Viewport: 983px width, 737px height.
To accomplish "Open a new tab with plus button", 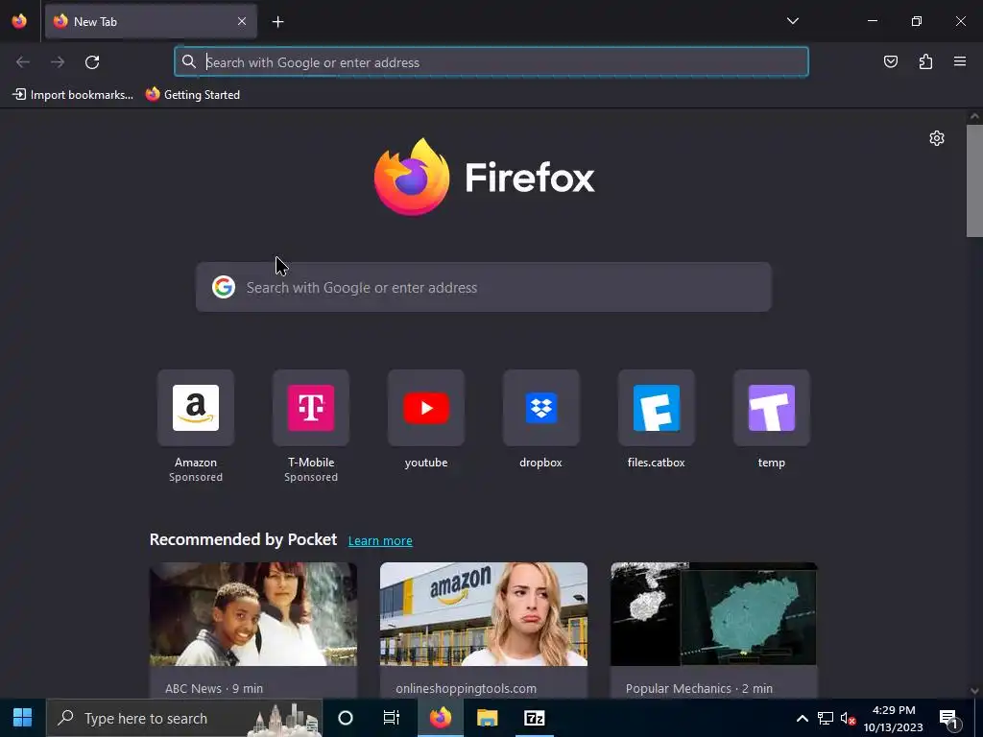I will coord(277,22).
